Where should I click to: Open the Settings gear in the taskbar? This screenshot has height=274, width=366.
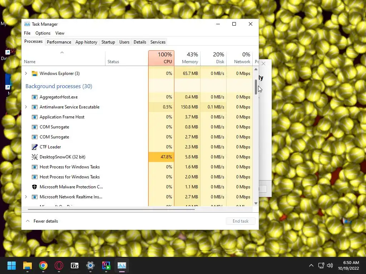point(90,265)
